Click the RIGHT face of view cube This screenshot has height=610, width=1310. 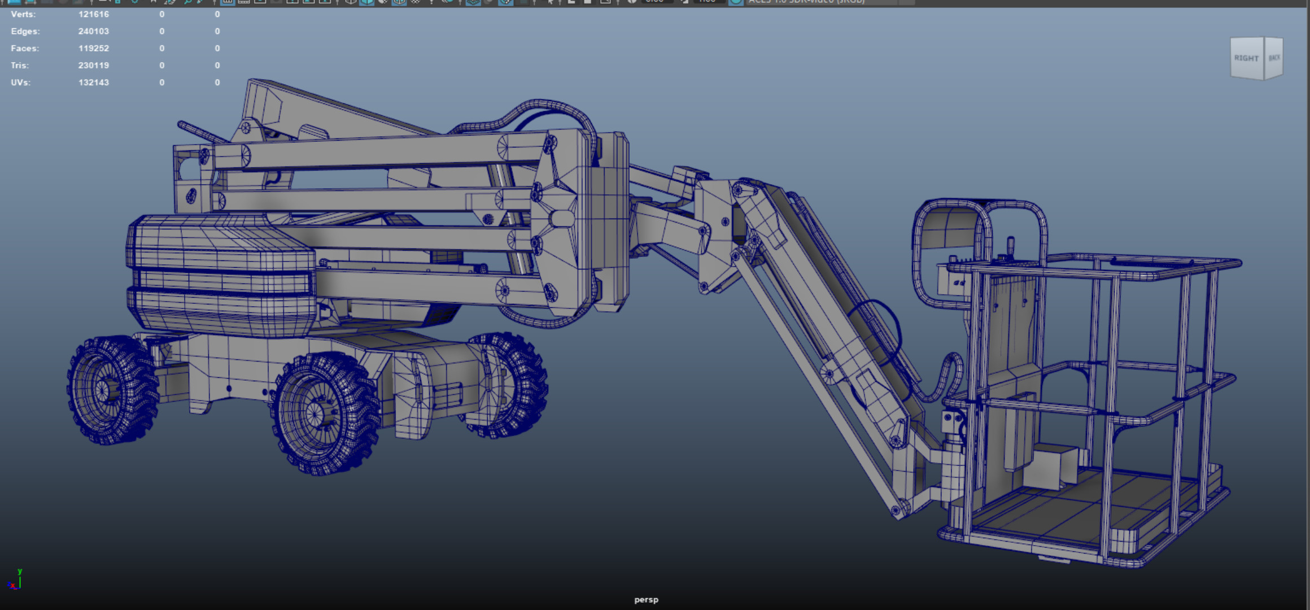coord(1246,58)
